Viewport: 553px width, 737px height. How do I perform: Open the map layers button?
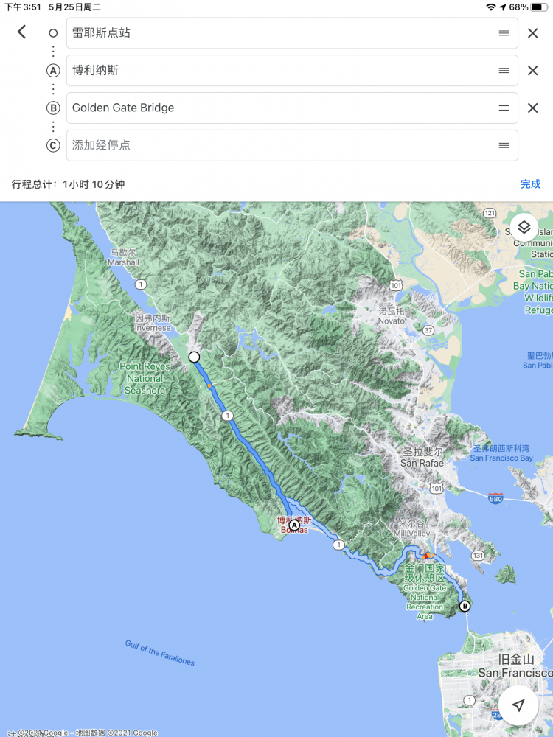(524, 227)
